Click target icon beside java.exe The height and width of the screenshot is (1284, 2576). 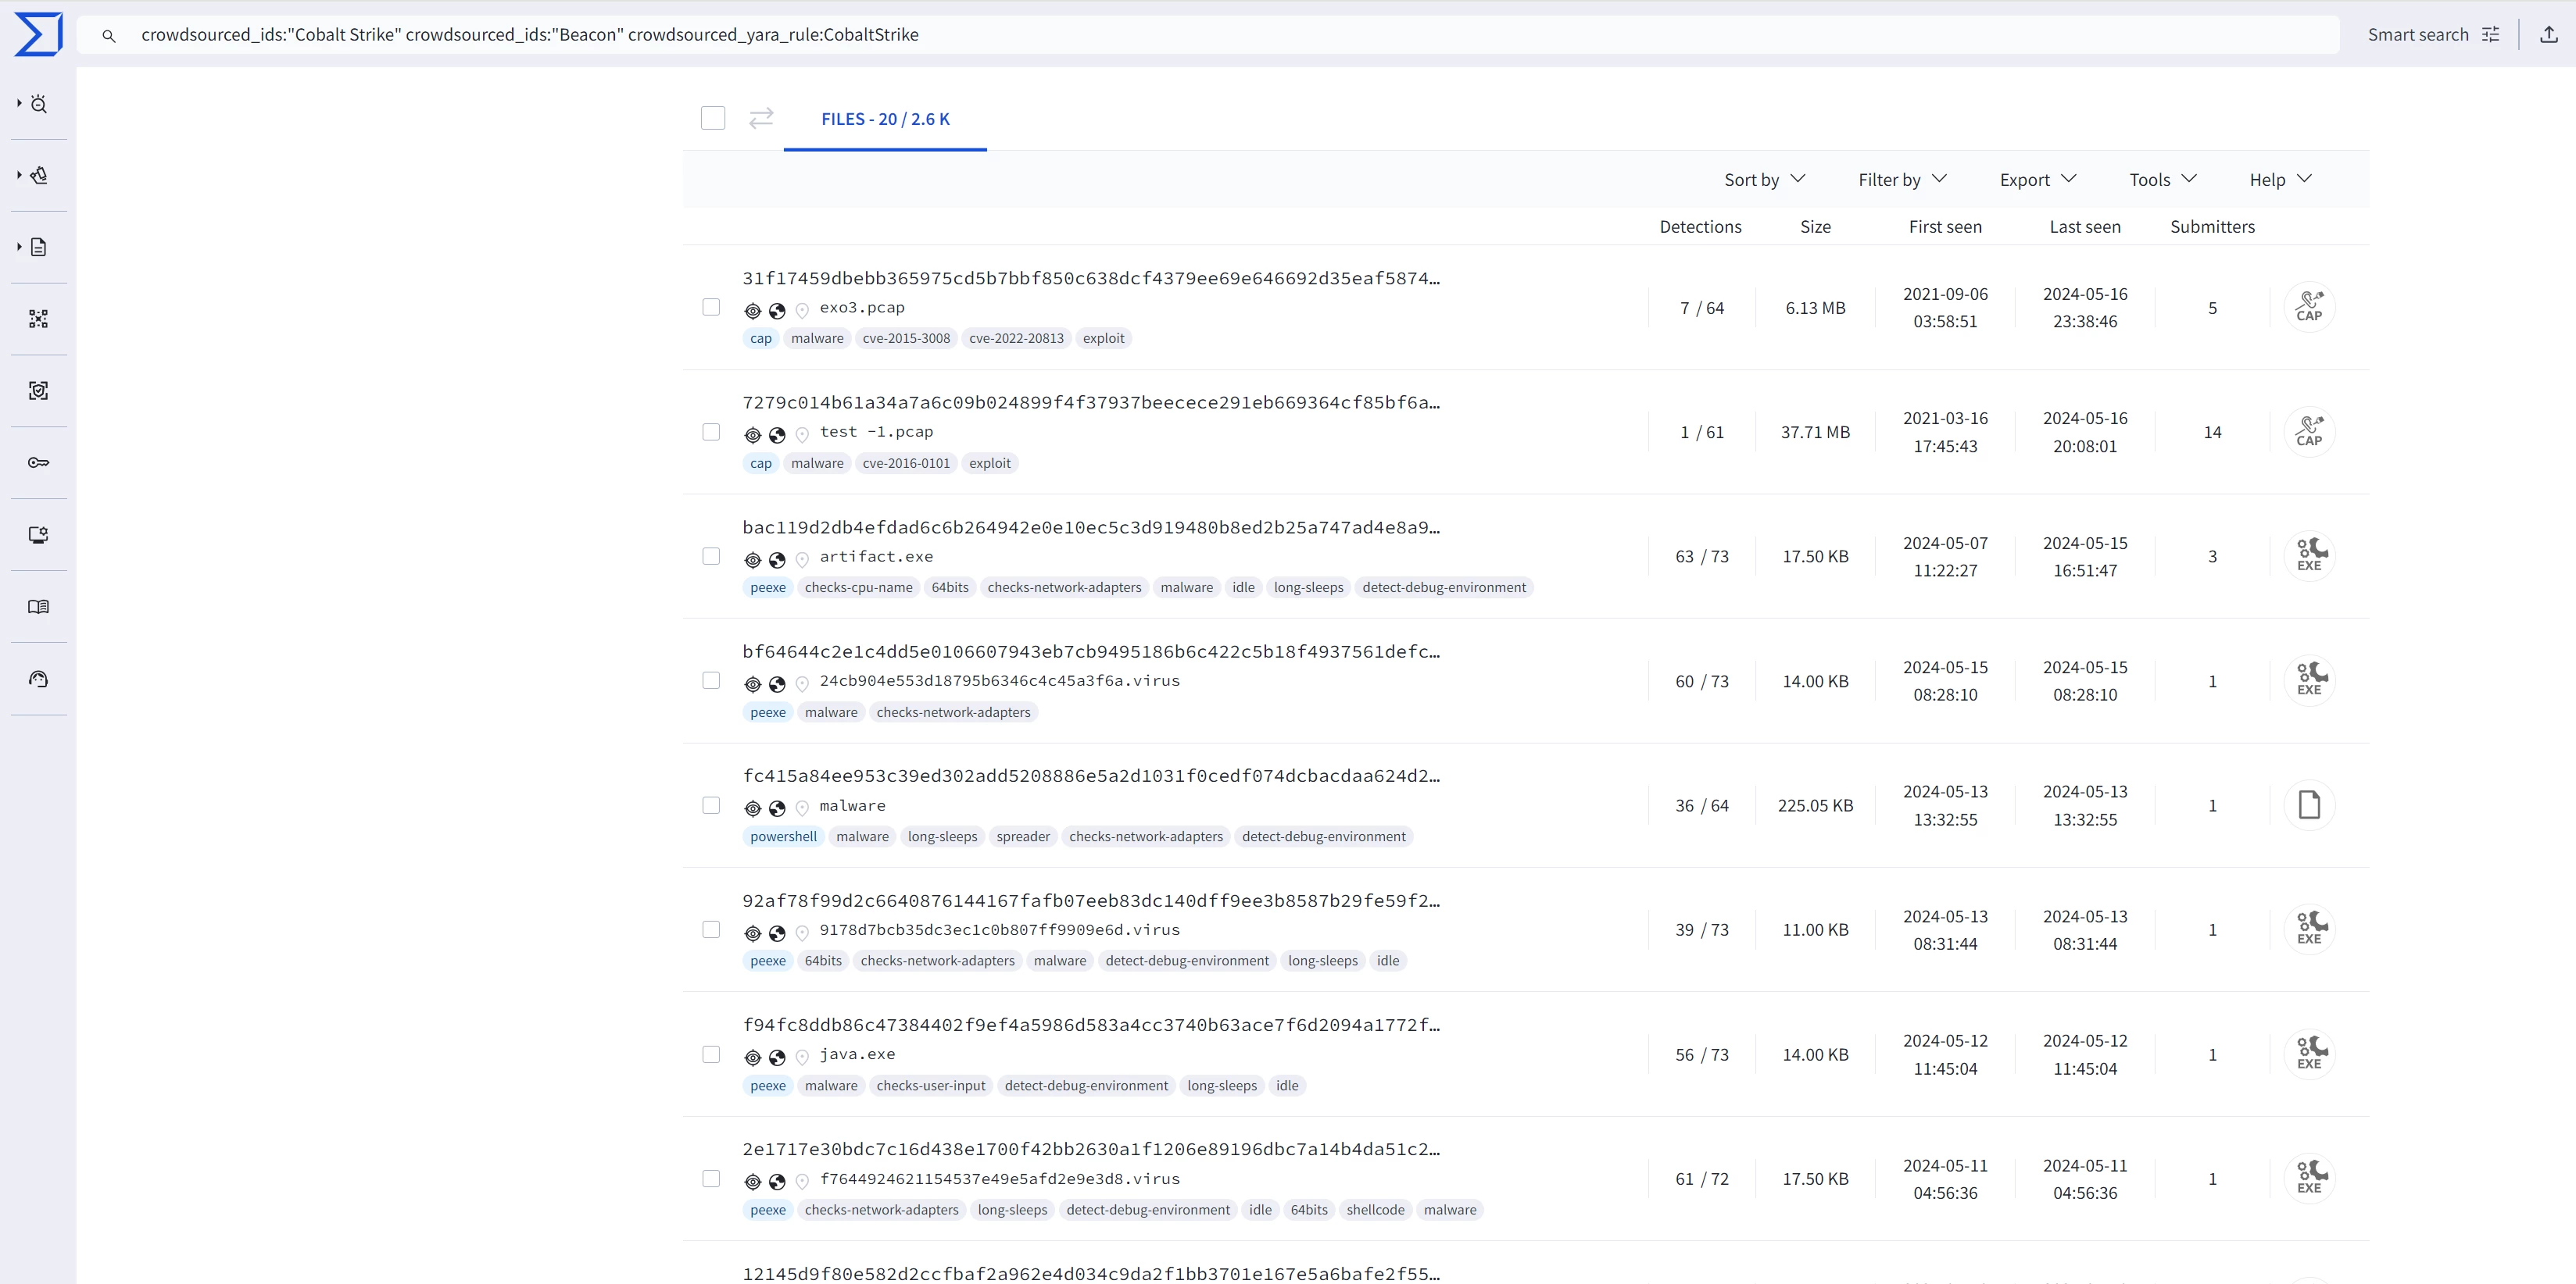753,1058
